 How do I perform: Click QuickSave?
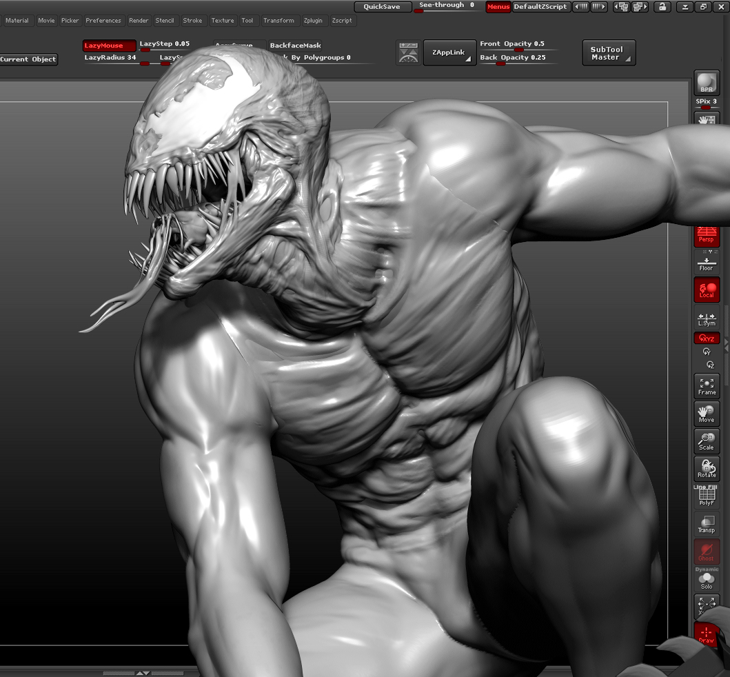click(382, 6)
